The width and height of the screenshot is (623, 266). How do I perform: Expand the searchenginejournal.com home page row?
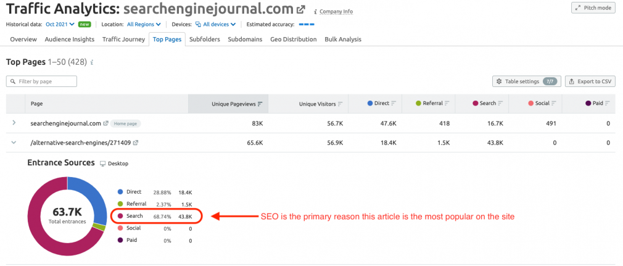[x=14, y=123]
